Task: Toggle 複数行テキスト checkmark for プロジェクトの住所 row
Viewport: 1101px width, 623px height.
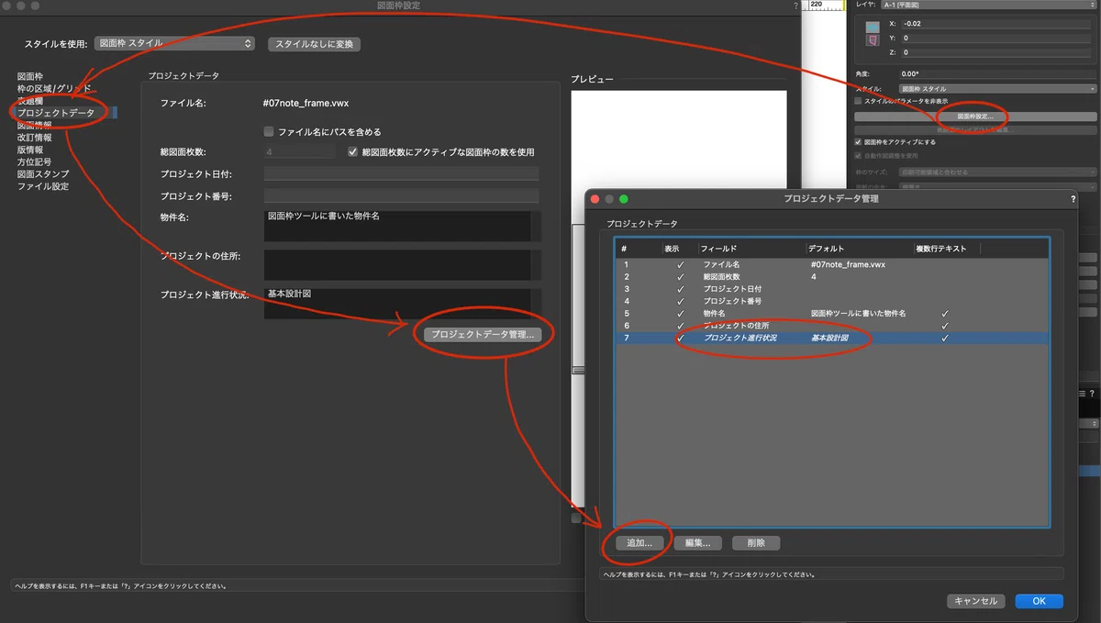Action: click(945, 326)
